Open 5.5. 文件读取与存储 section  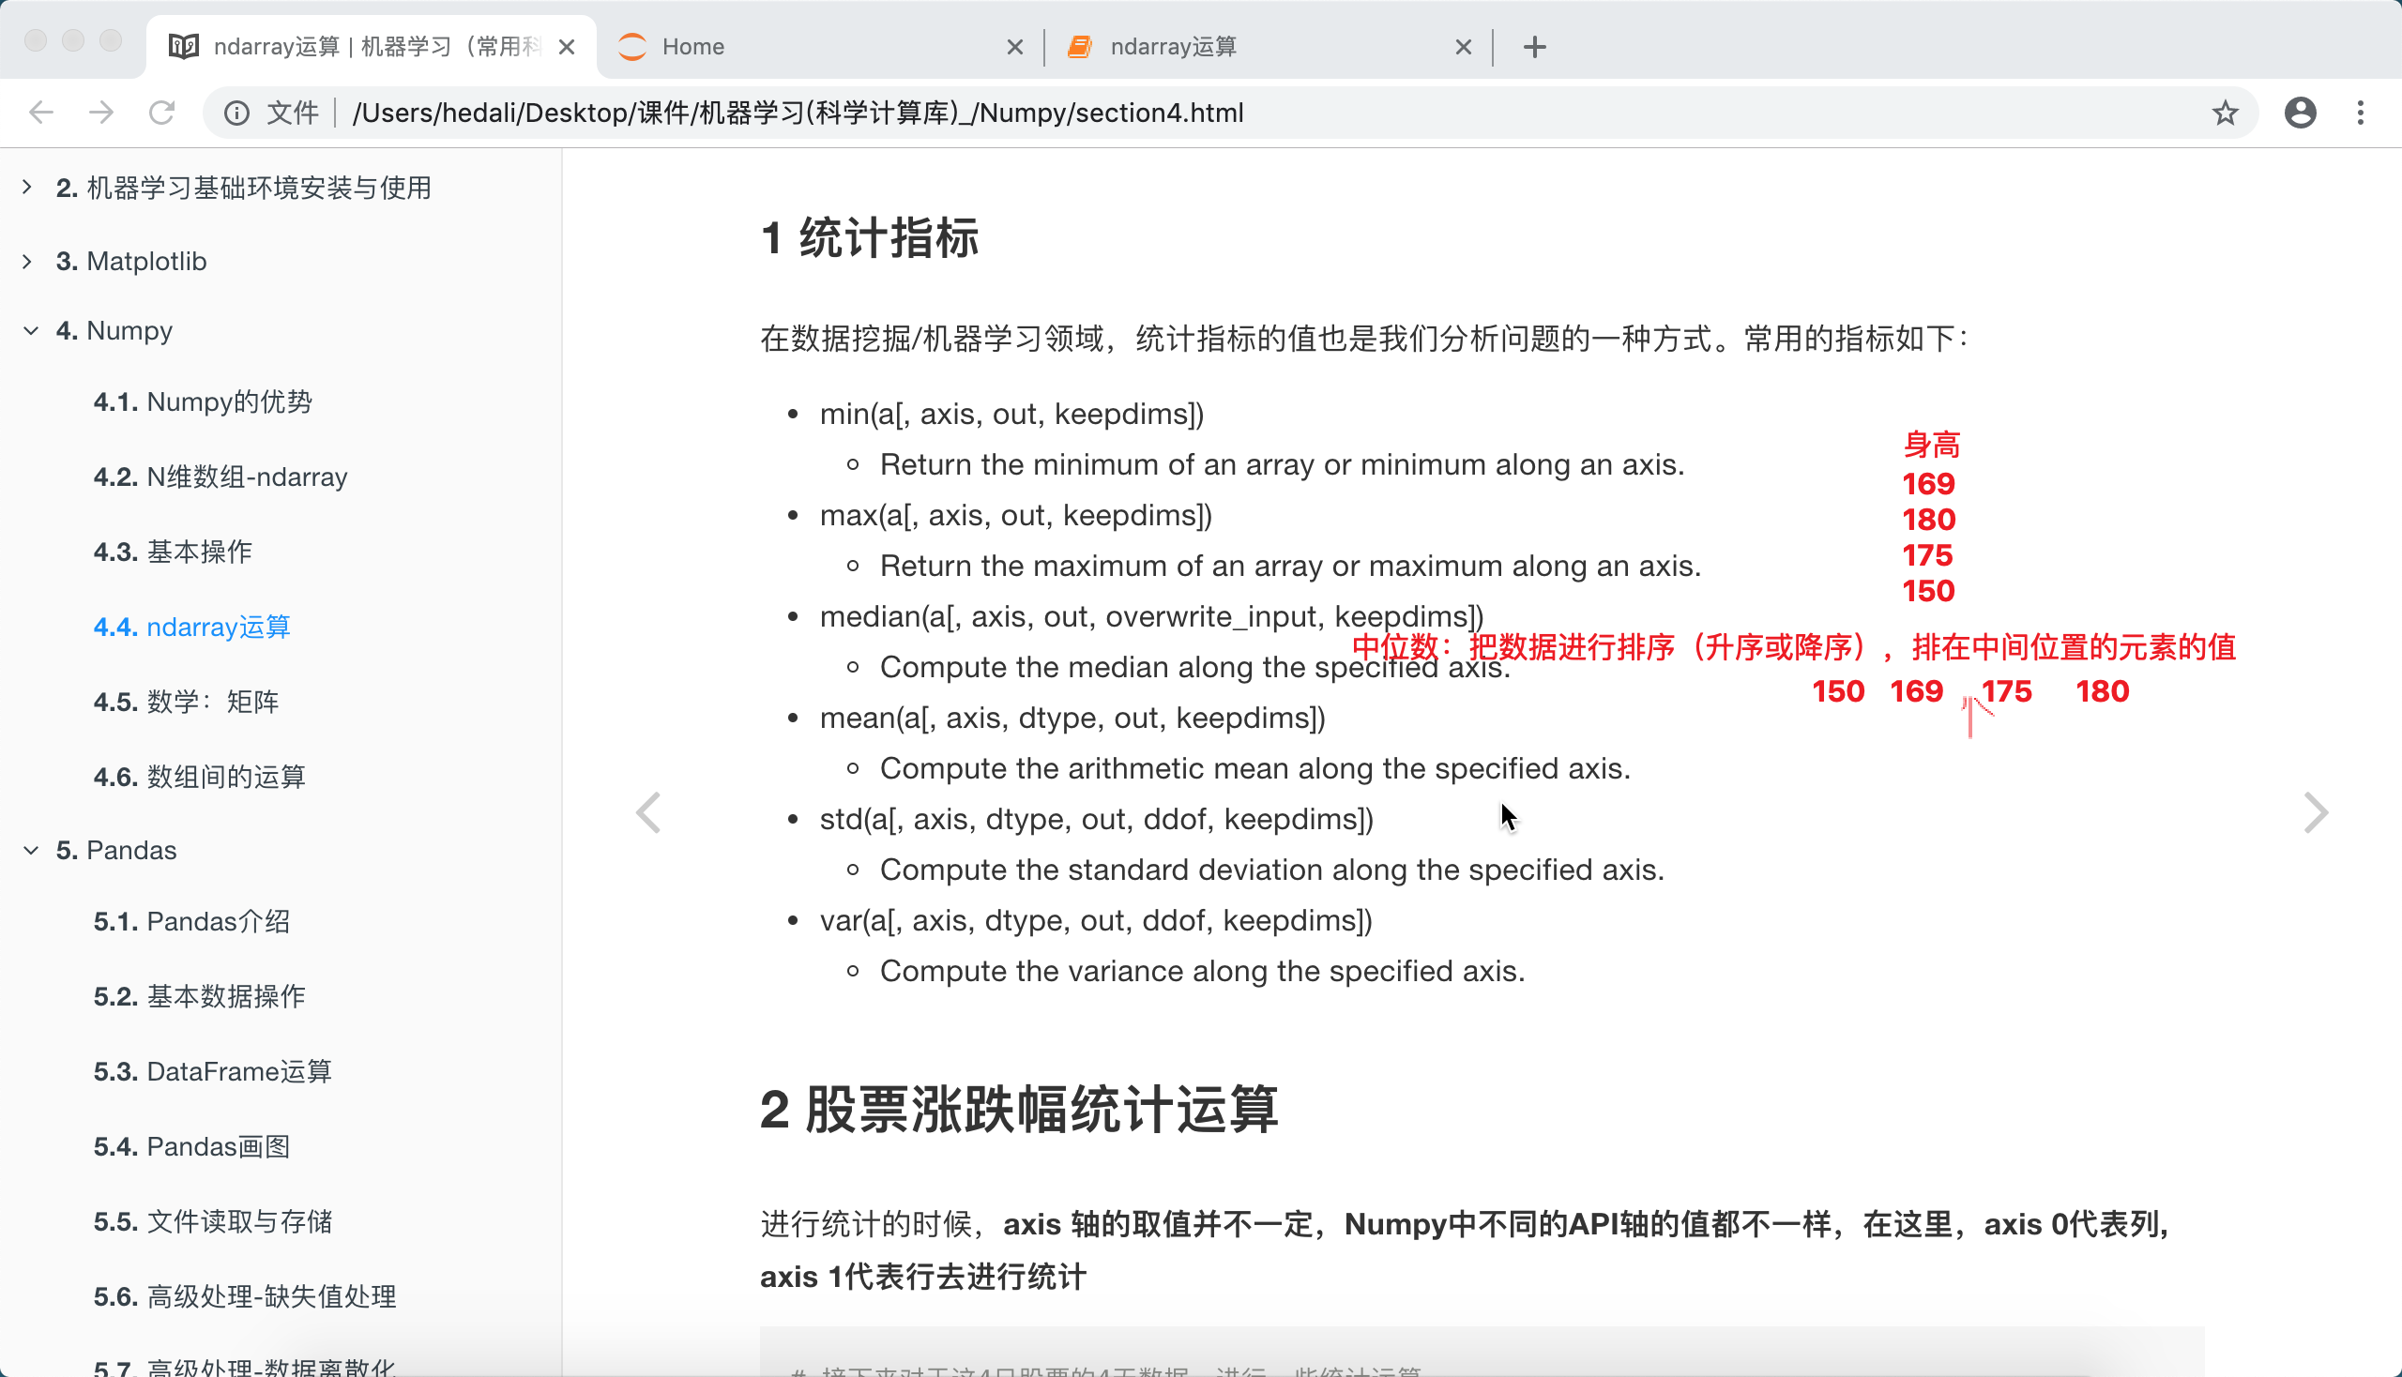tap(212, 1221)
